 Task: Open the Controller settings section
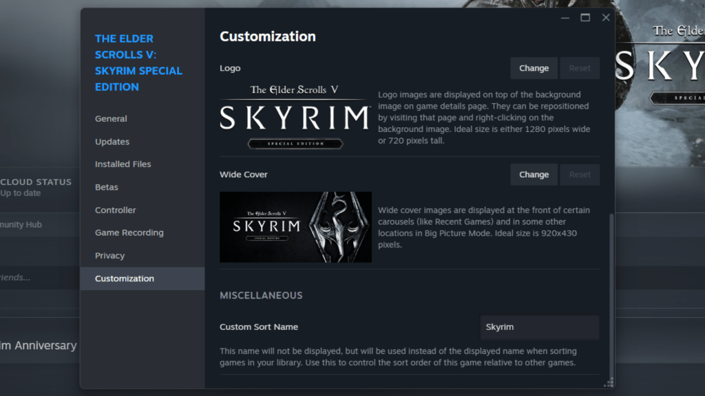click(x=115, y=210)
